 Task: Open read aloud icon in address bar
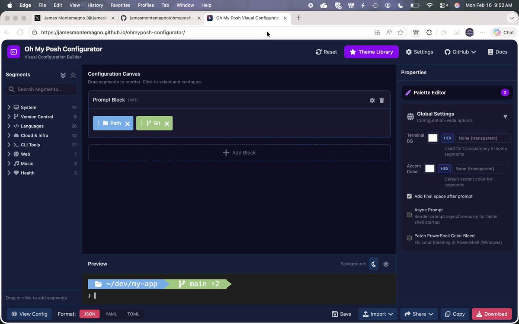click(x=389, y=32)
